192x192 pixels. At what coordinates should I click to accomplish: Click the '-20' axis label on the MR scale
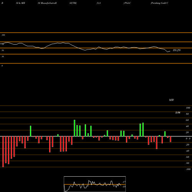point(187,145)
